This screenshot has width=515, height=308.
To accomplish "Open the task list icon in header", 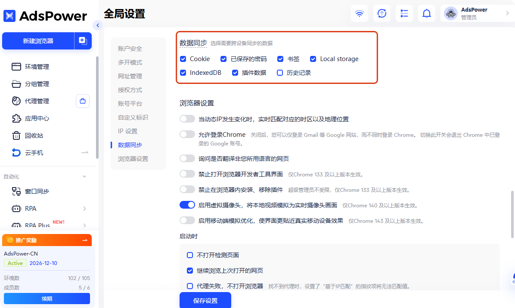I will pyautogui.click(x=404, y=13).
